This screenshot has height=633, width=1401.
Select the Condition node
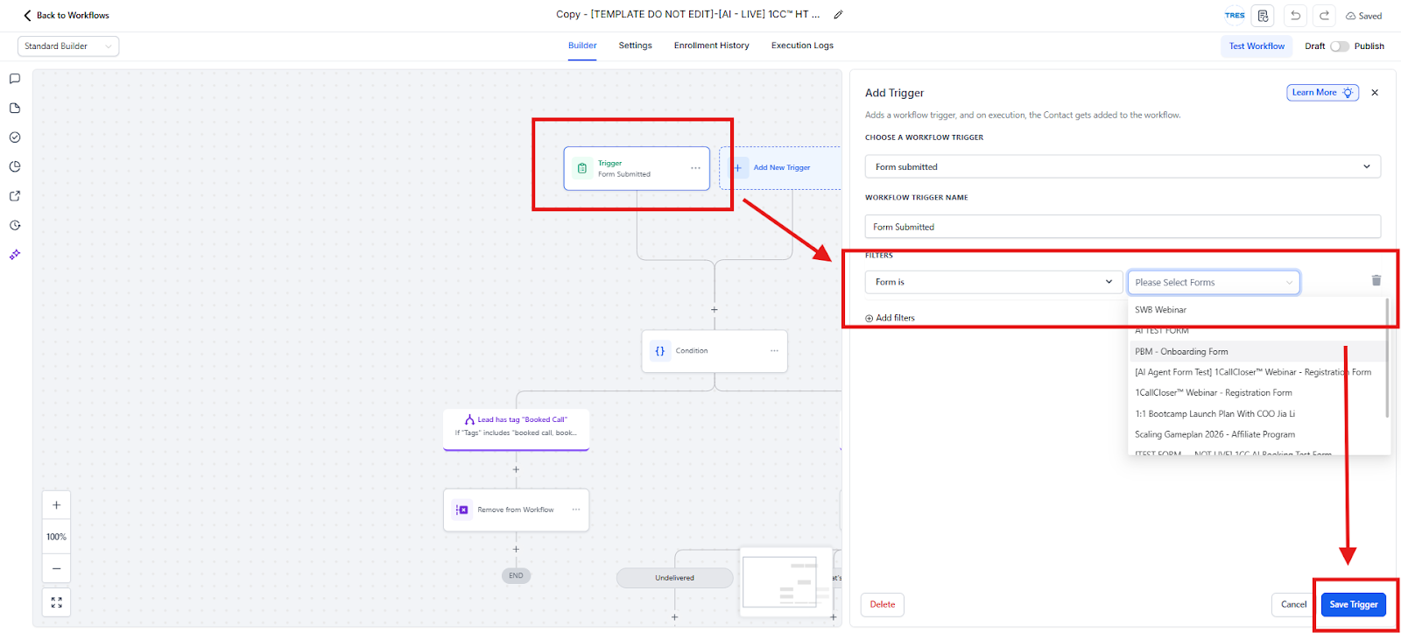coord(715,351)
